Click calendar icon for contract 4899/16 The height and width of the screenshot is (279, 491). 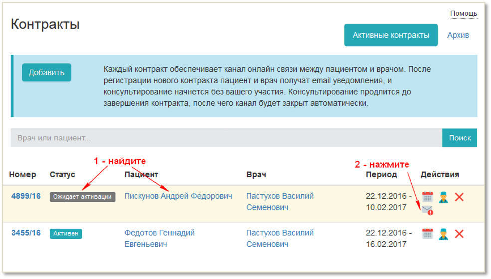point(427,197)
